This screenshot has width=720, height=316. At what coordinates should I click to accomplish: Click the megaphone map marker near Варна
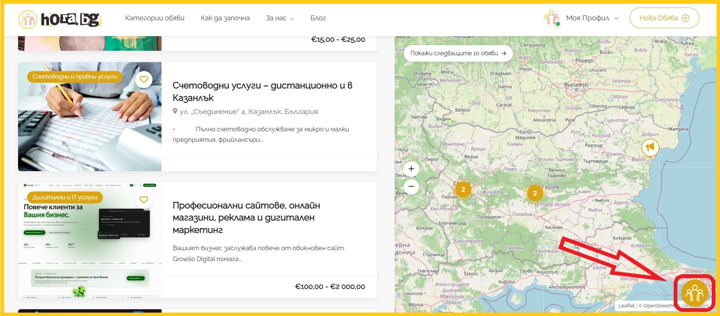point(650,147)
